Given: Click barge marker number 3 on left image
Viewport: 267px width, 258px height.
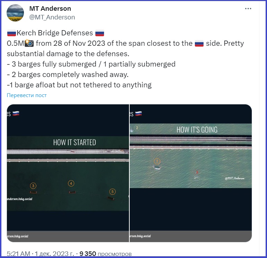Looking at the screenshot, I should tap(33, 186).
